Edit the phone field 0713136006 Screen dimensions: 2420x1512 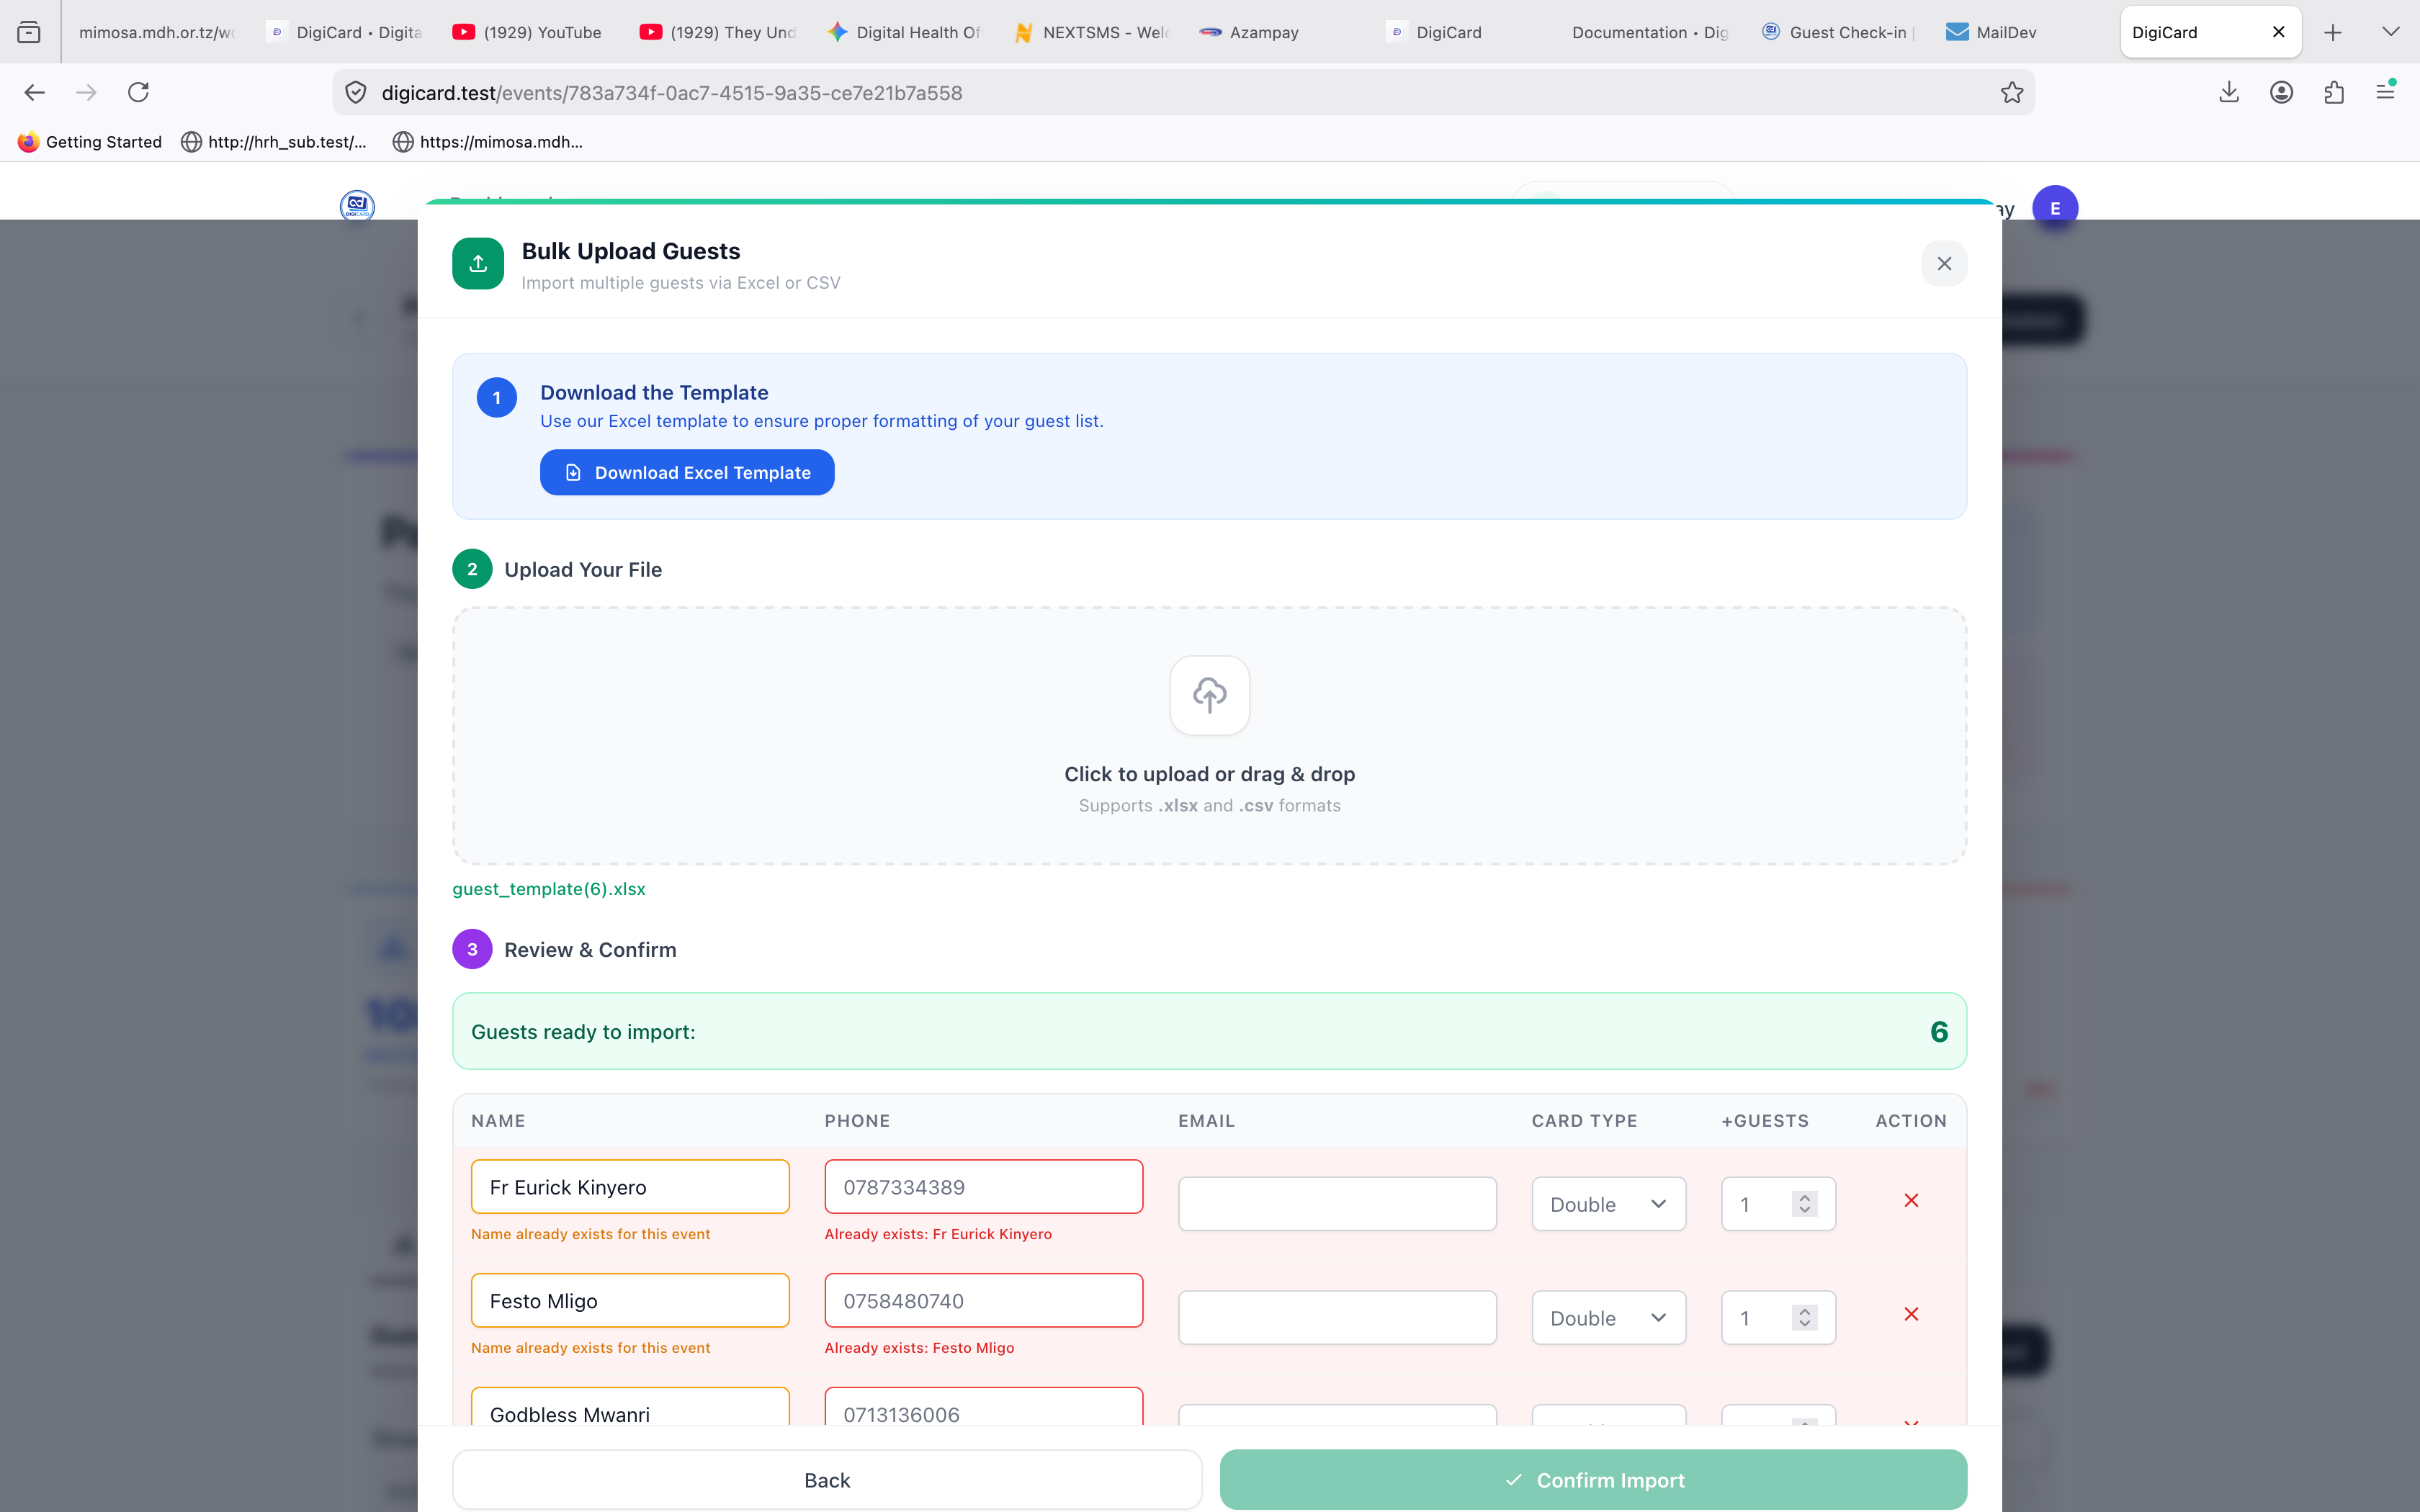(983, 1407)
